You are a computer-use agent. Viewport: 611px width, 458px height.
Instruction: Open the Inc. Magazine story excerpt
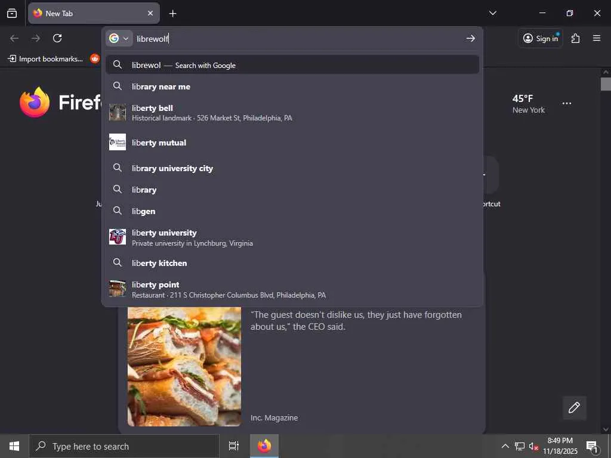(356, 321)
